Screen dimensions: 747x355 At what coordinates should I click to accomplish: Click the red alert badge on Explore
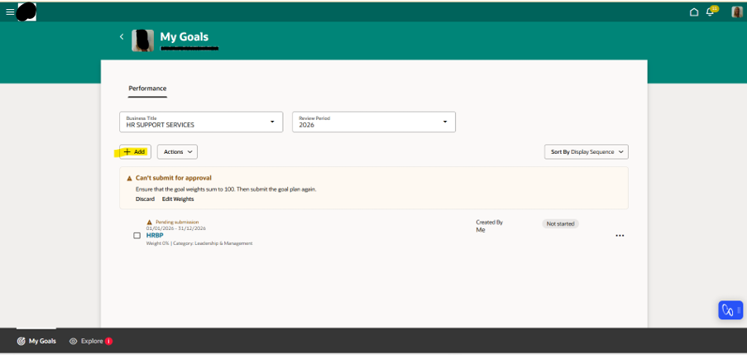(108, 341)
